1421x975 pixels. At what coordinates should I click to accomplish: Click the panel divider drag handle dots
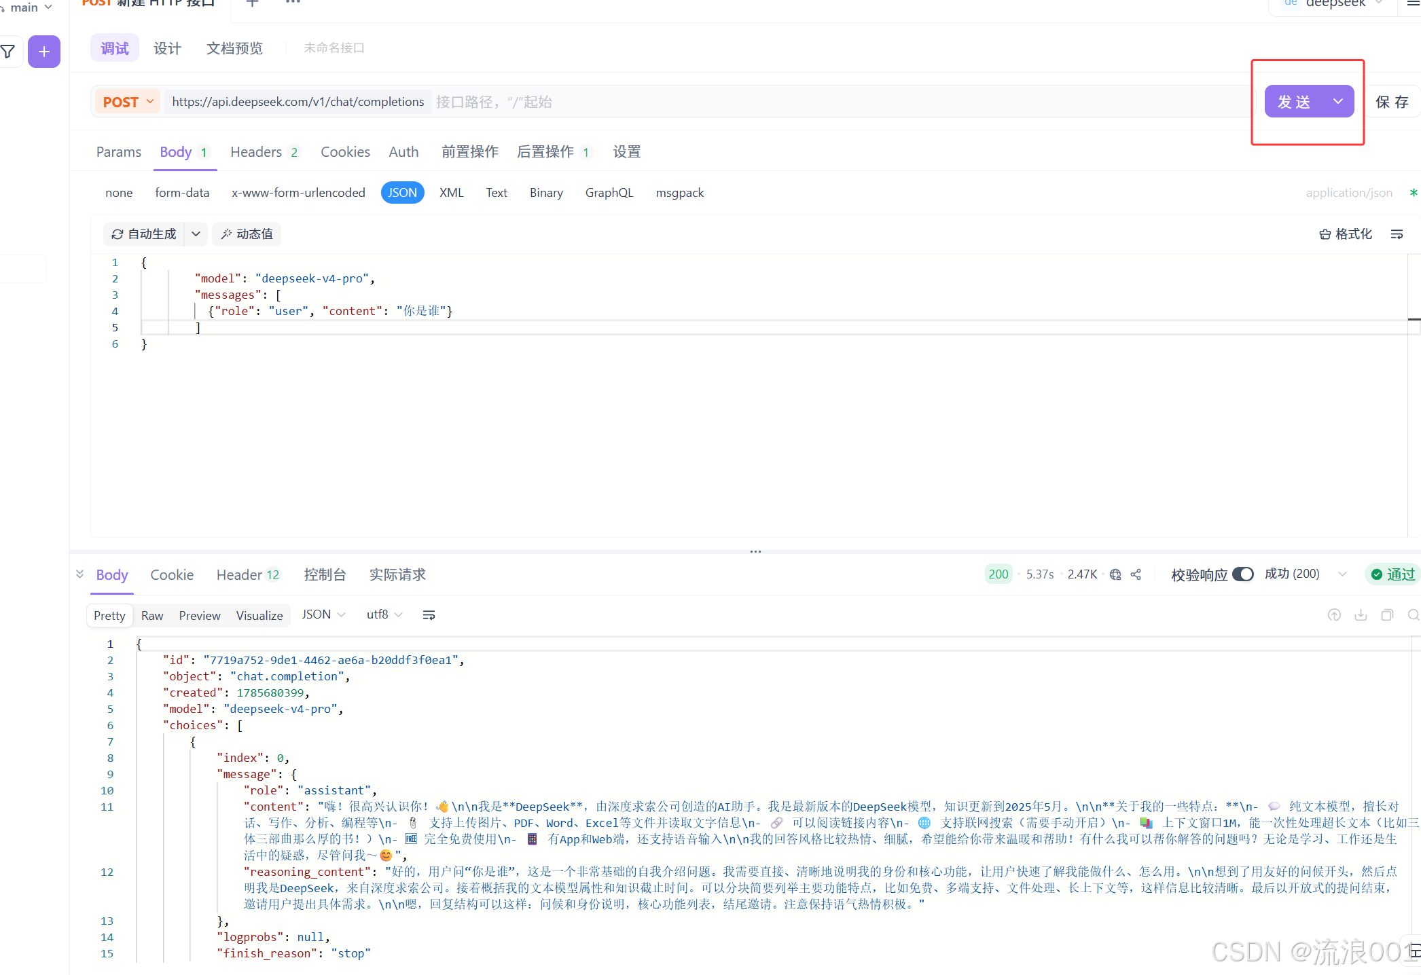[x=755, y=551]
